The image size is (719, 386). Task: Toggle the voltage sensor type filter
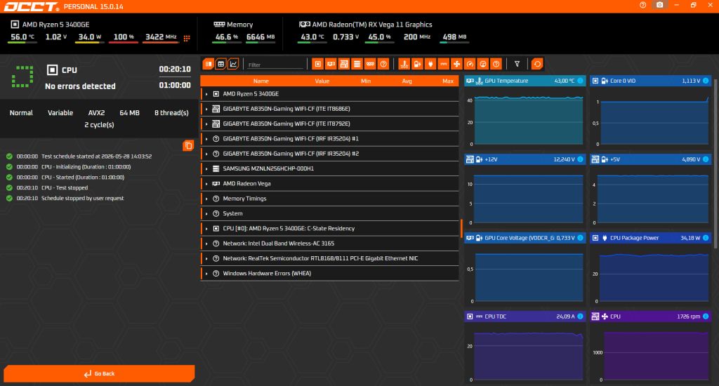pyautogui.click(x=417, y=64)
